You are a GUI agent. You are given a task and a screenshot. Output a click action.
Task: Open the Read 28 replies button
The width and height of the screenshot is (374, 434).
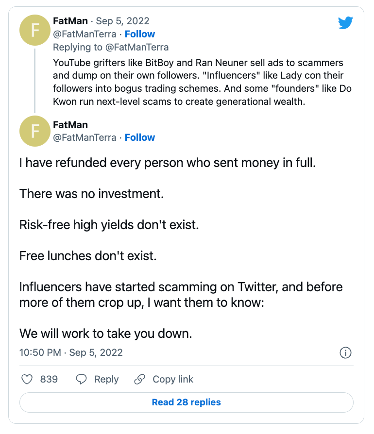187,402
